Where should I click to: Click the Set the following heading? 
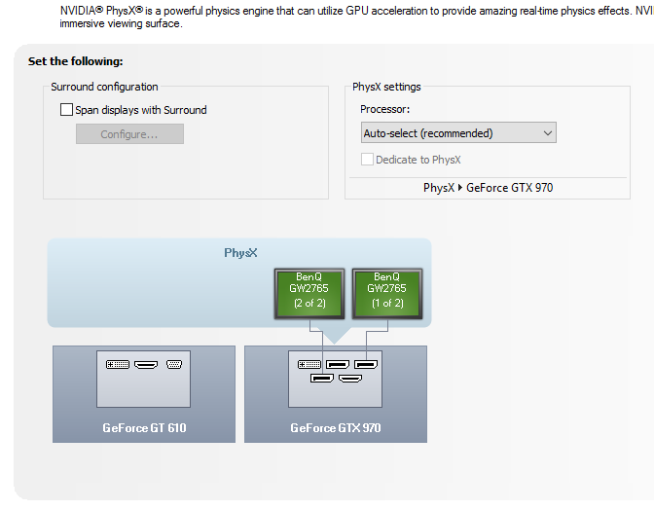[76, 61]
